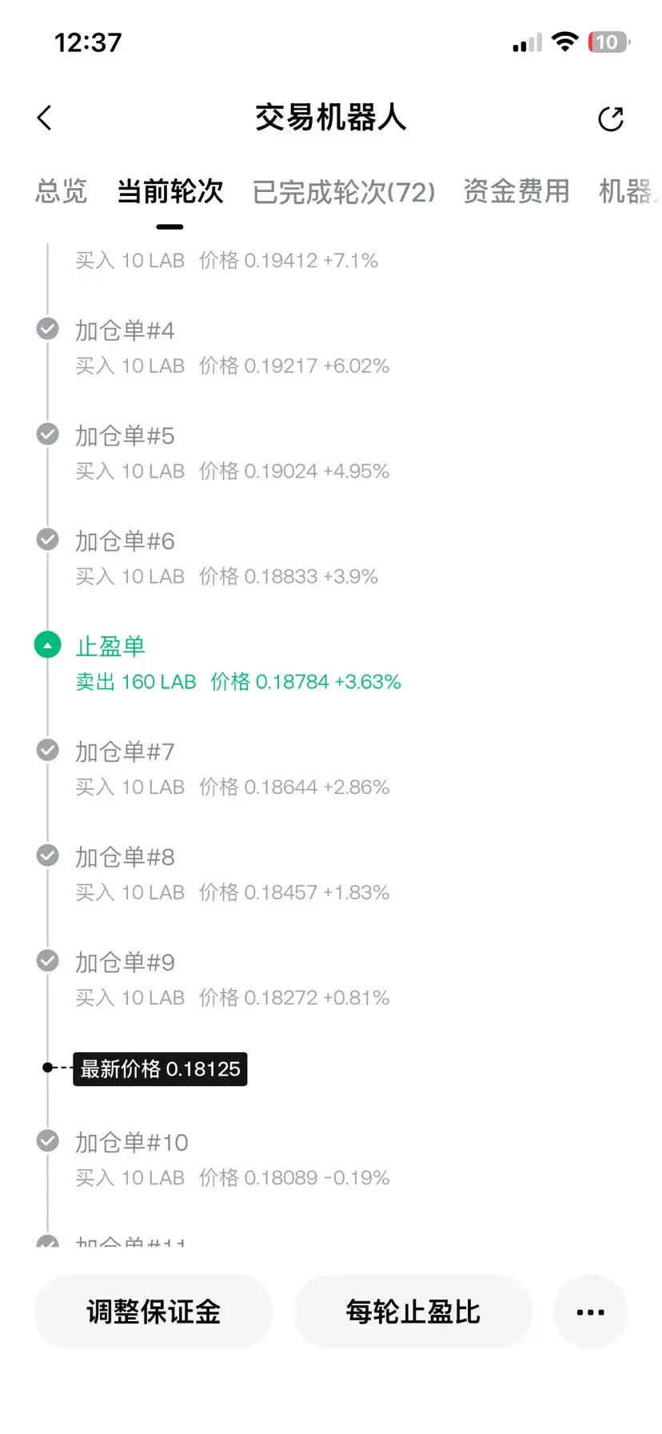This screenshot has height=1434, width=662.
Task: Select the 止盈单 sell 160 LAB entry
Action: point(238,663)
